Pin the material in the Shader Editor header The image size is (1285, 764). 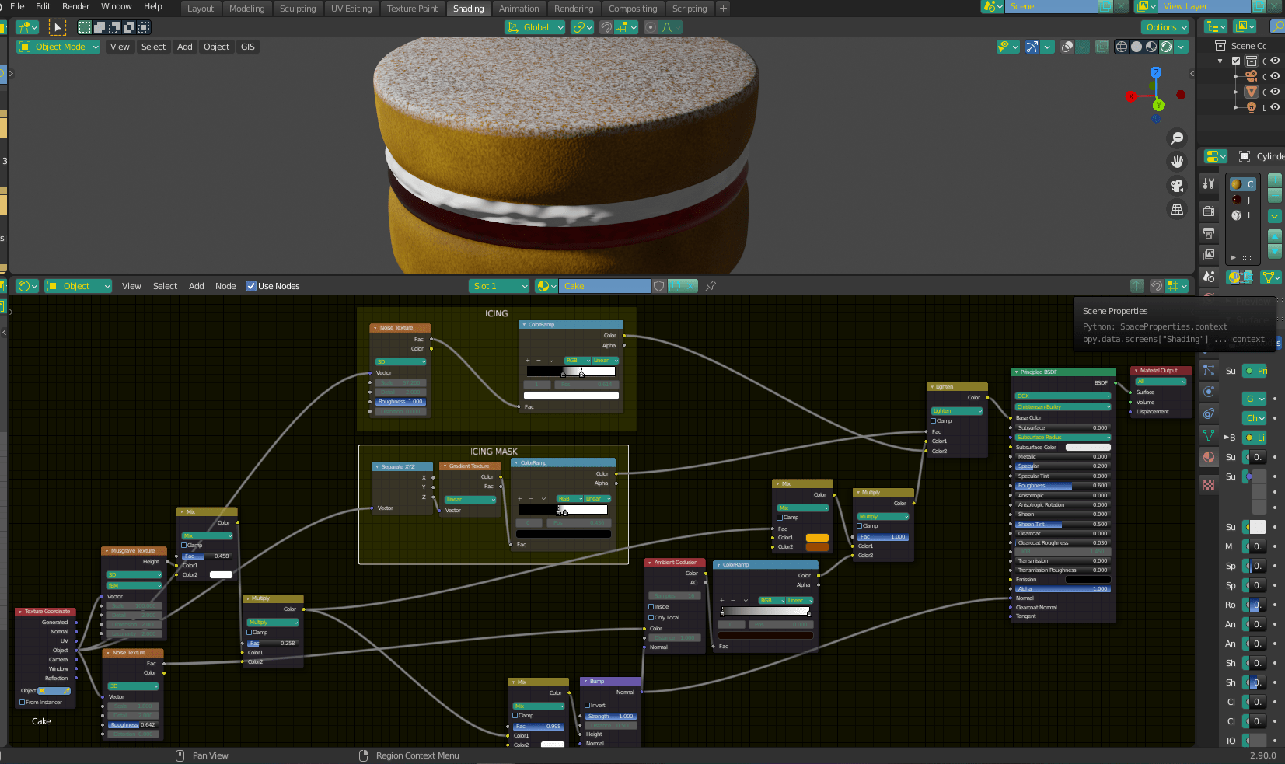pos(710,286)
